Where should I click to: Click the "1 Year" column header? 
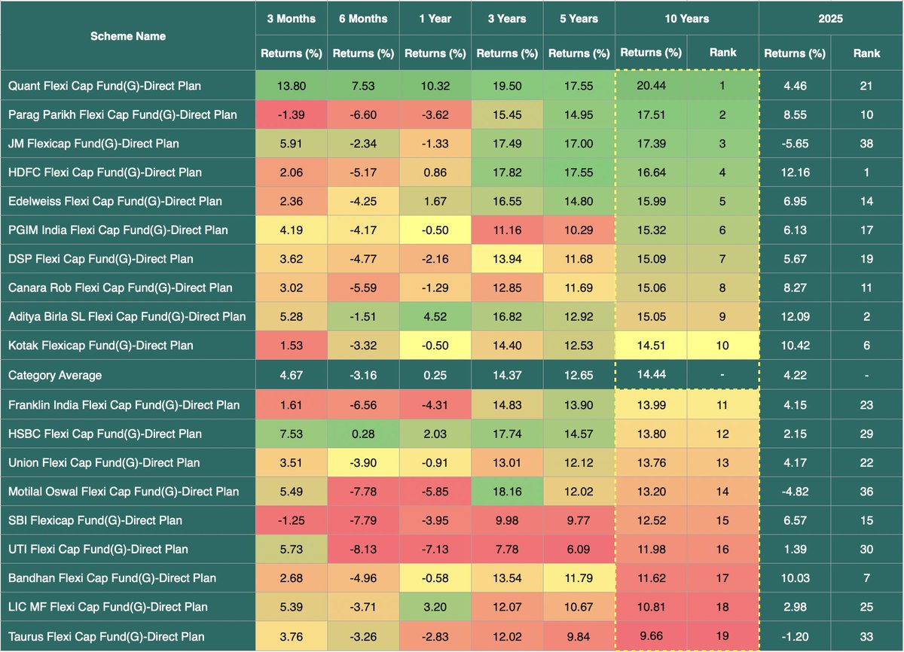(x=435, y=19)
